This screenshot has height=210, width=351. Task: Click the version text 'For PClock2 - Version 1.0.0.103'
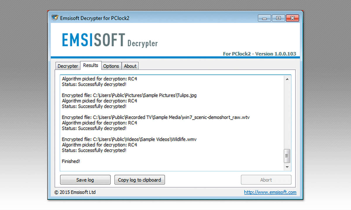[x=259, y=54]
